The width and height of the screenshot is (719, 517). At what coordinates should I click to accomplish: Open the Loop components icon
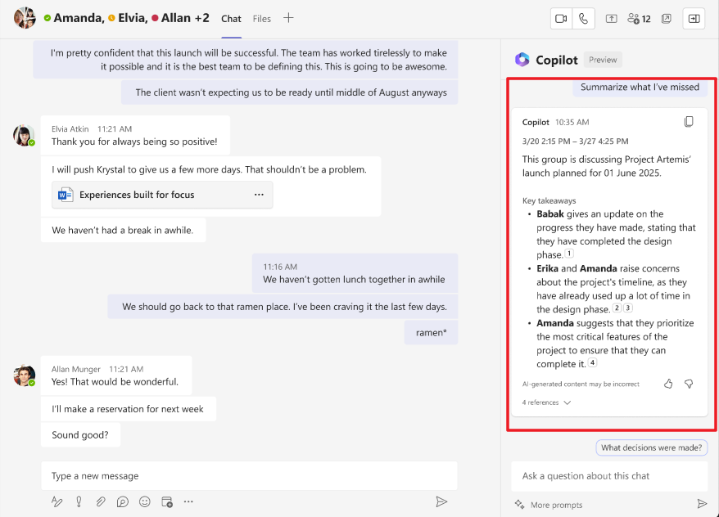[x=123, y=502]
